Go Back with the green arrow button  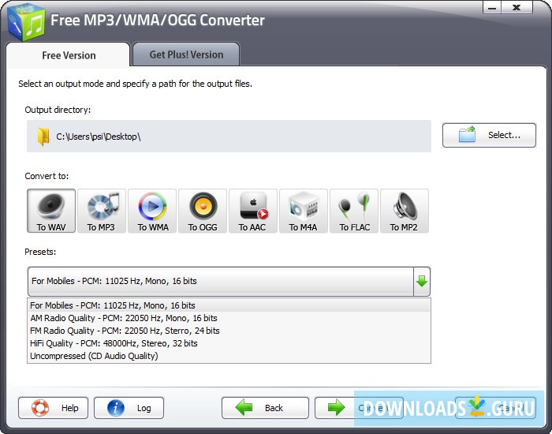pos(265,408)
